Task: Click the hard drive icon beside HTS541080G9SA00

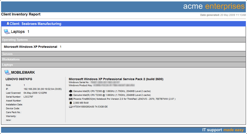Action: point(70,107)
